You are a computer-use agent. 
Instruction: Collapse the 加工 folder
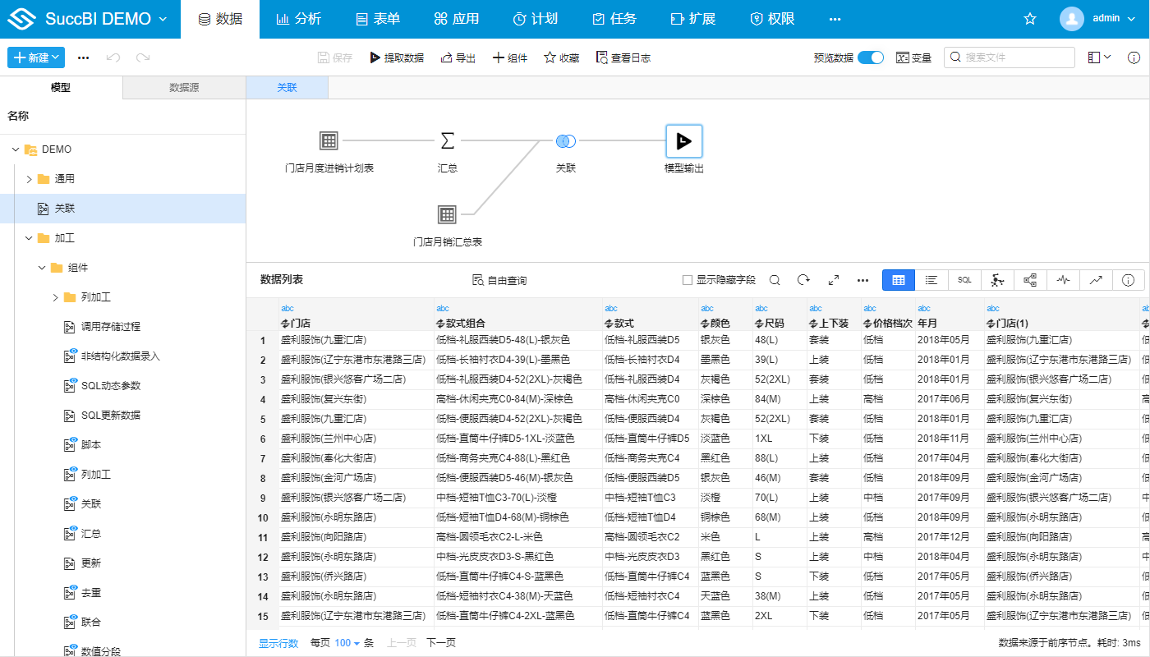tap(29, 238)
